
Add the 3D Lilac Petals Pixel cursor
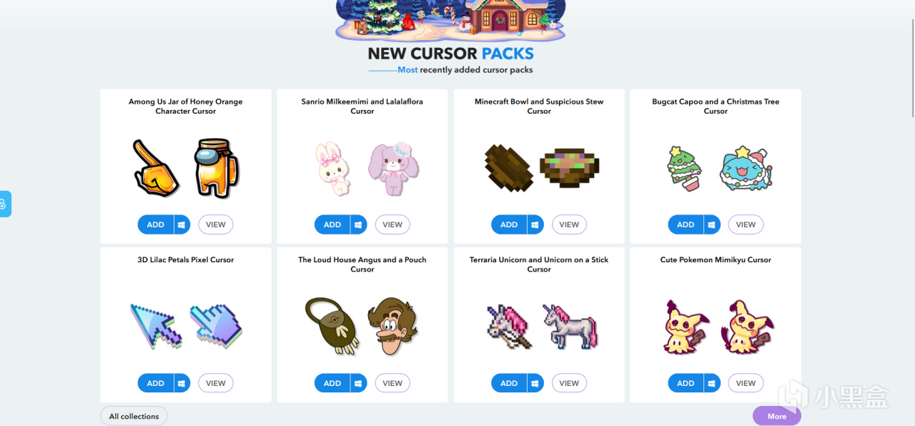(156, 383)
